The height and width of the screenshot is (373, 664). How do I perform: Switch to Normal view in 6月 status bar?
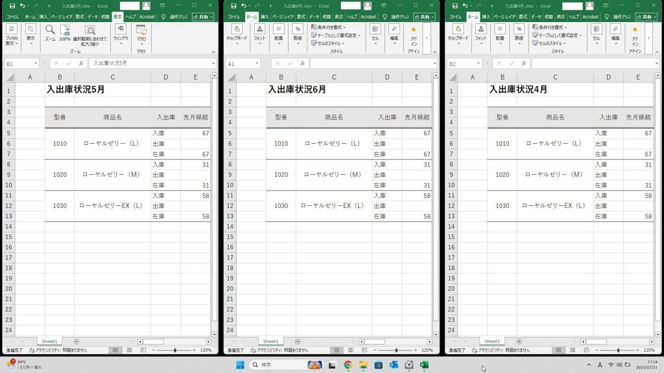337,350
